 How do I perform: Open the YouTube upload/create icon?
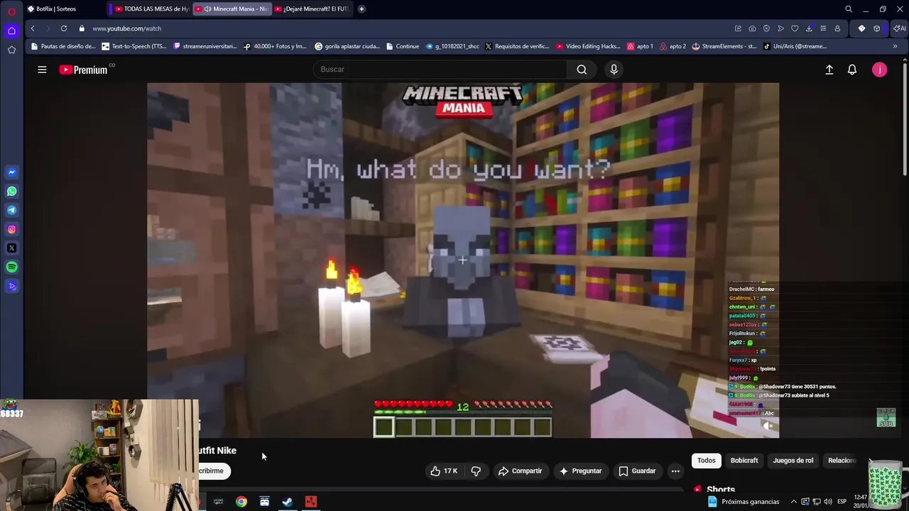[x=829, y=70]
